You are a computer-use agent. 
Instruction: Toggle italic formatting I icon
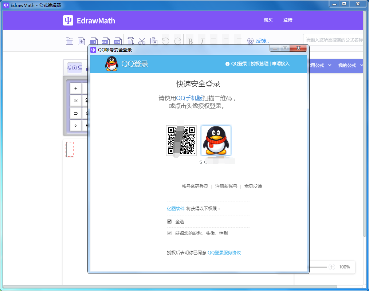coord(202,42)
